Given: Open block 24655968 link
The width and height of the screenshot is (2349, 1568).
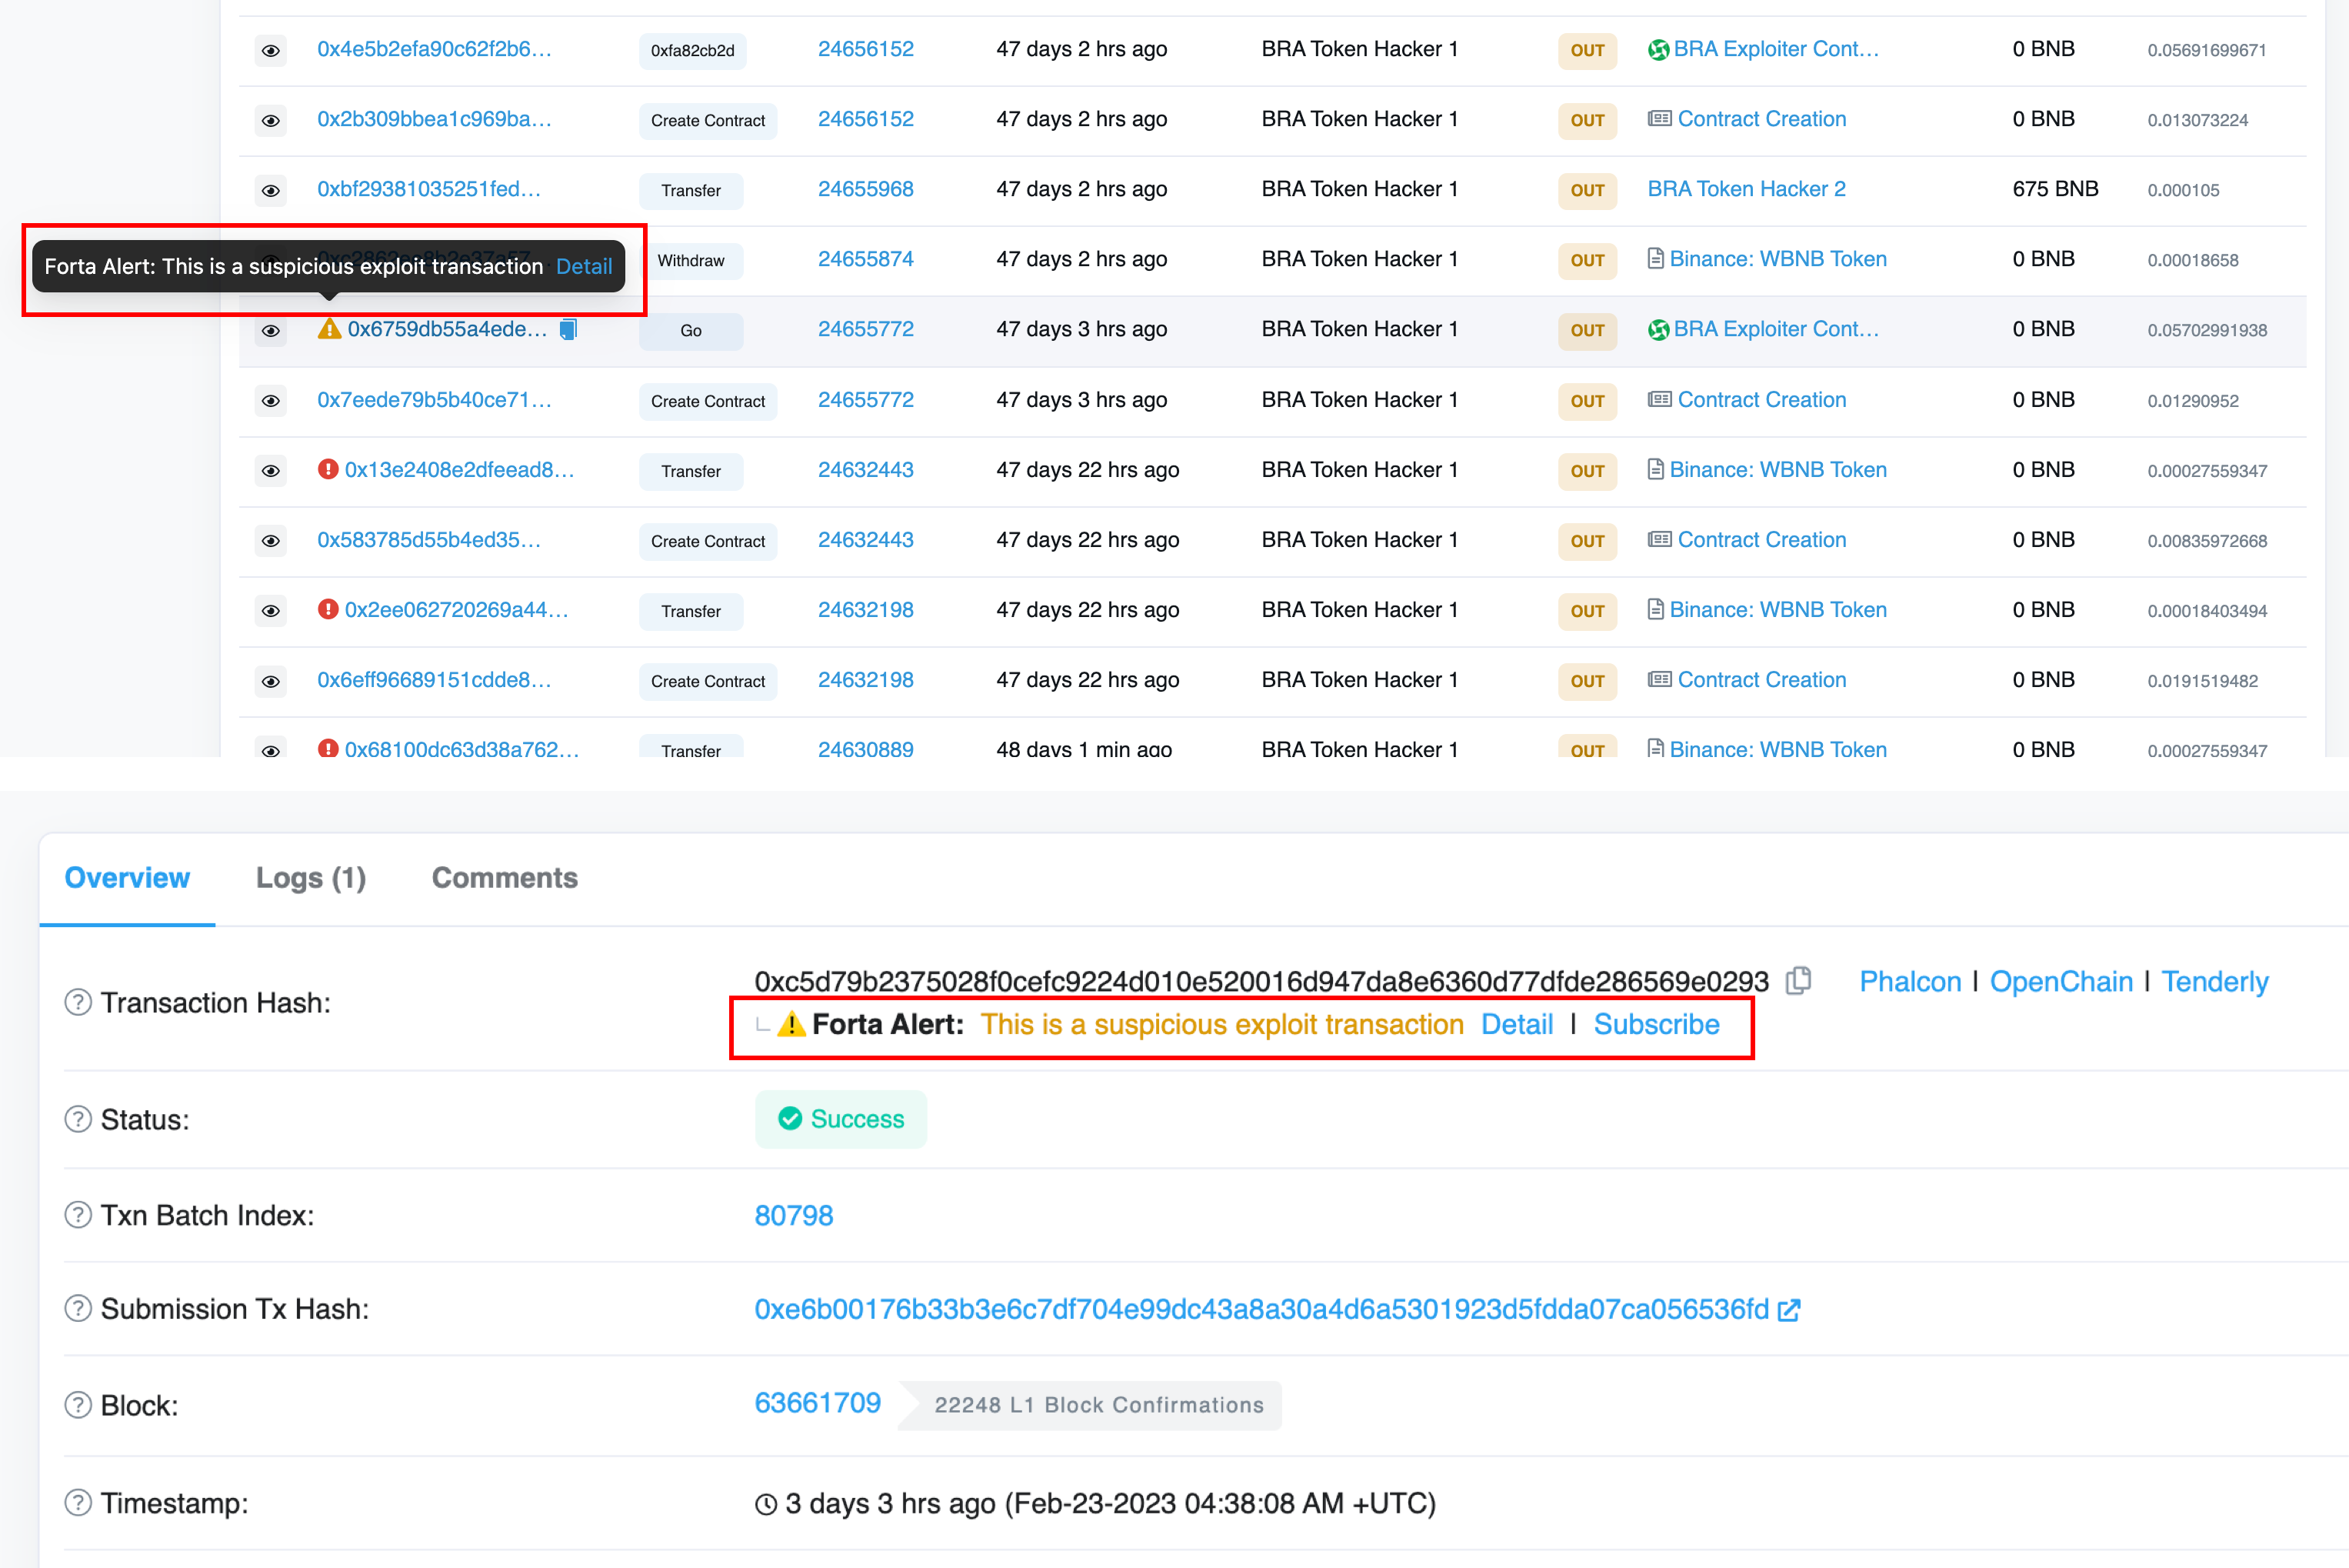Looking at the screenshot, I should [865, 189].
